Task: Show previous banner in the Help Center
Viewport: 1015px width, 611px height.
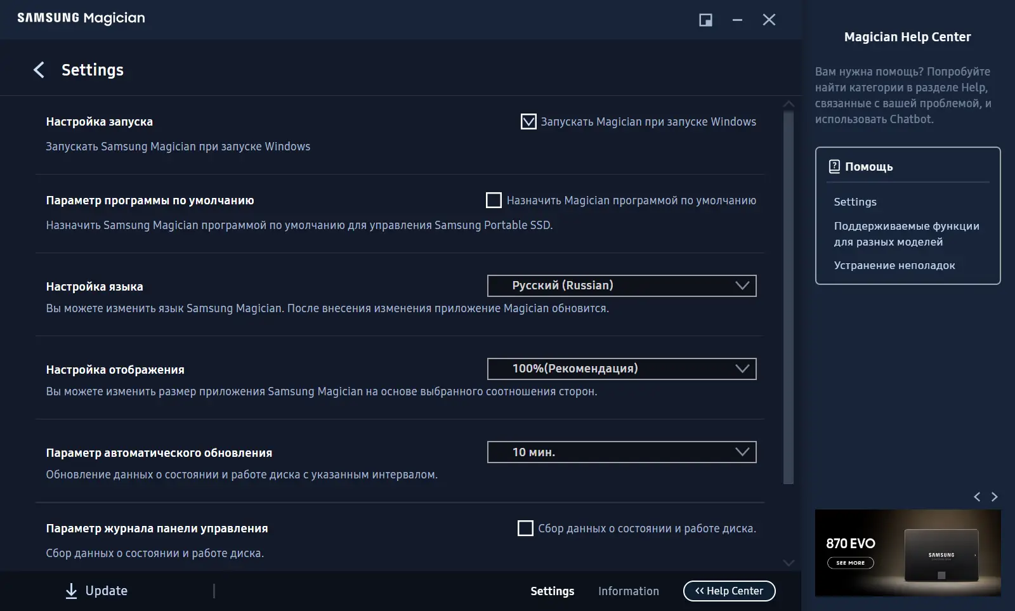Action: [x=977, y=497]
